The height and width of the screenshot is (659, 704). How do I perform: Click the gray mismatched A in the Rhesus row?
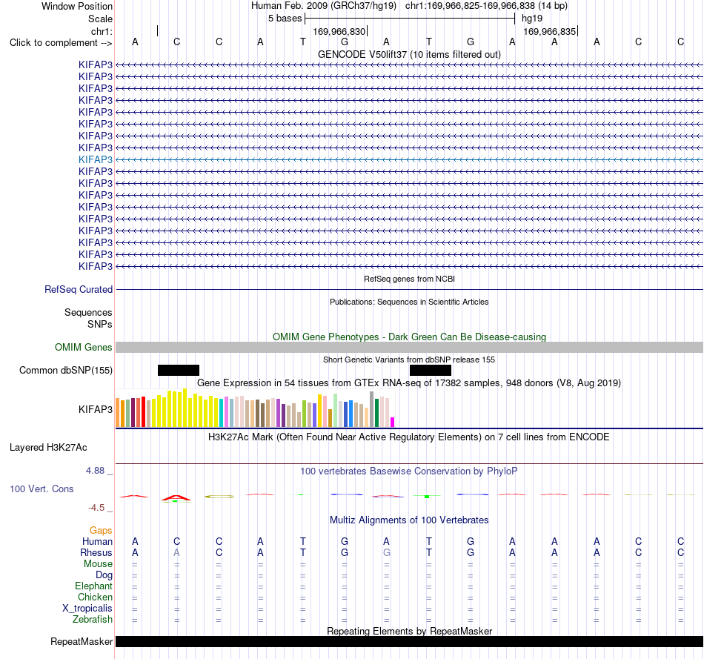click(x=177, y=552)
